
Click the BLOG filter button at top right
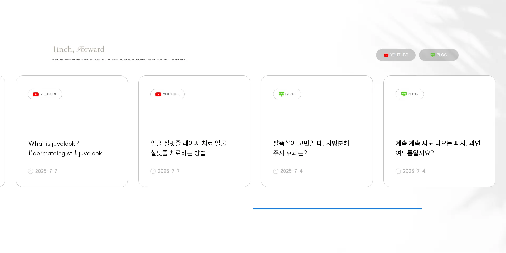[x=439, y=55]
